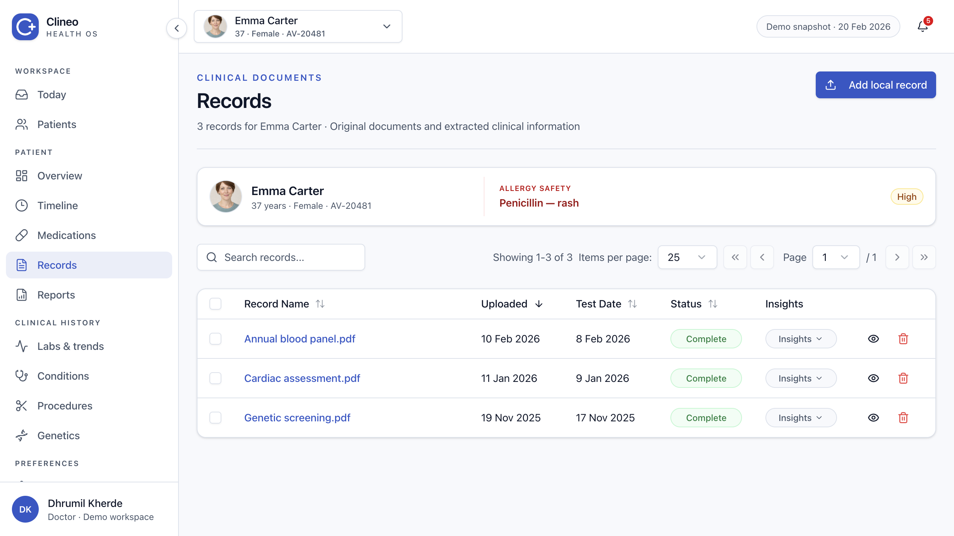Open the Genetic screening.pdf link
Screen dimensions: 954x536
tap(297, 418)
